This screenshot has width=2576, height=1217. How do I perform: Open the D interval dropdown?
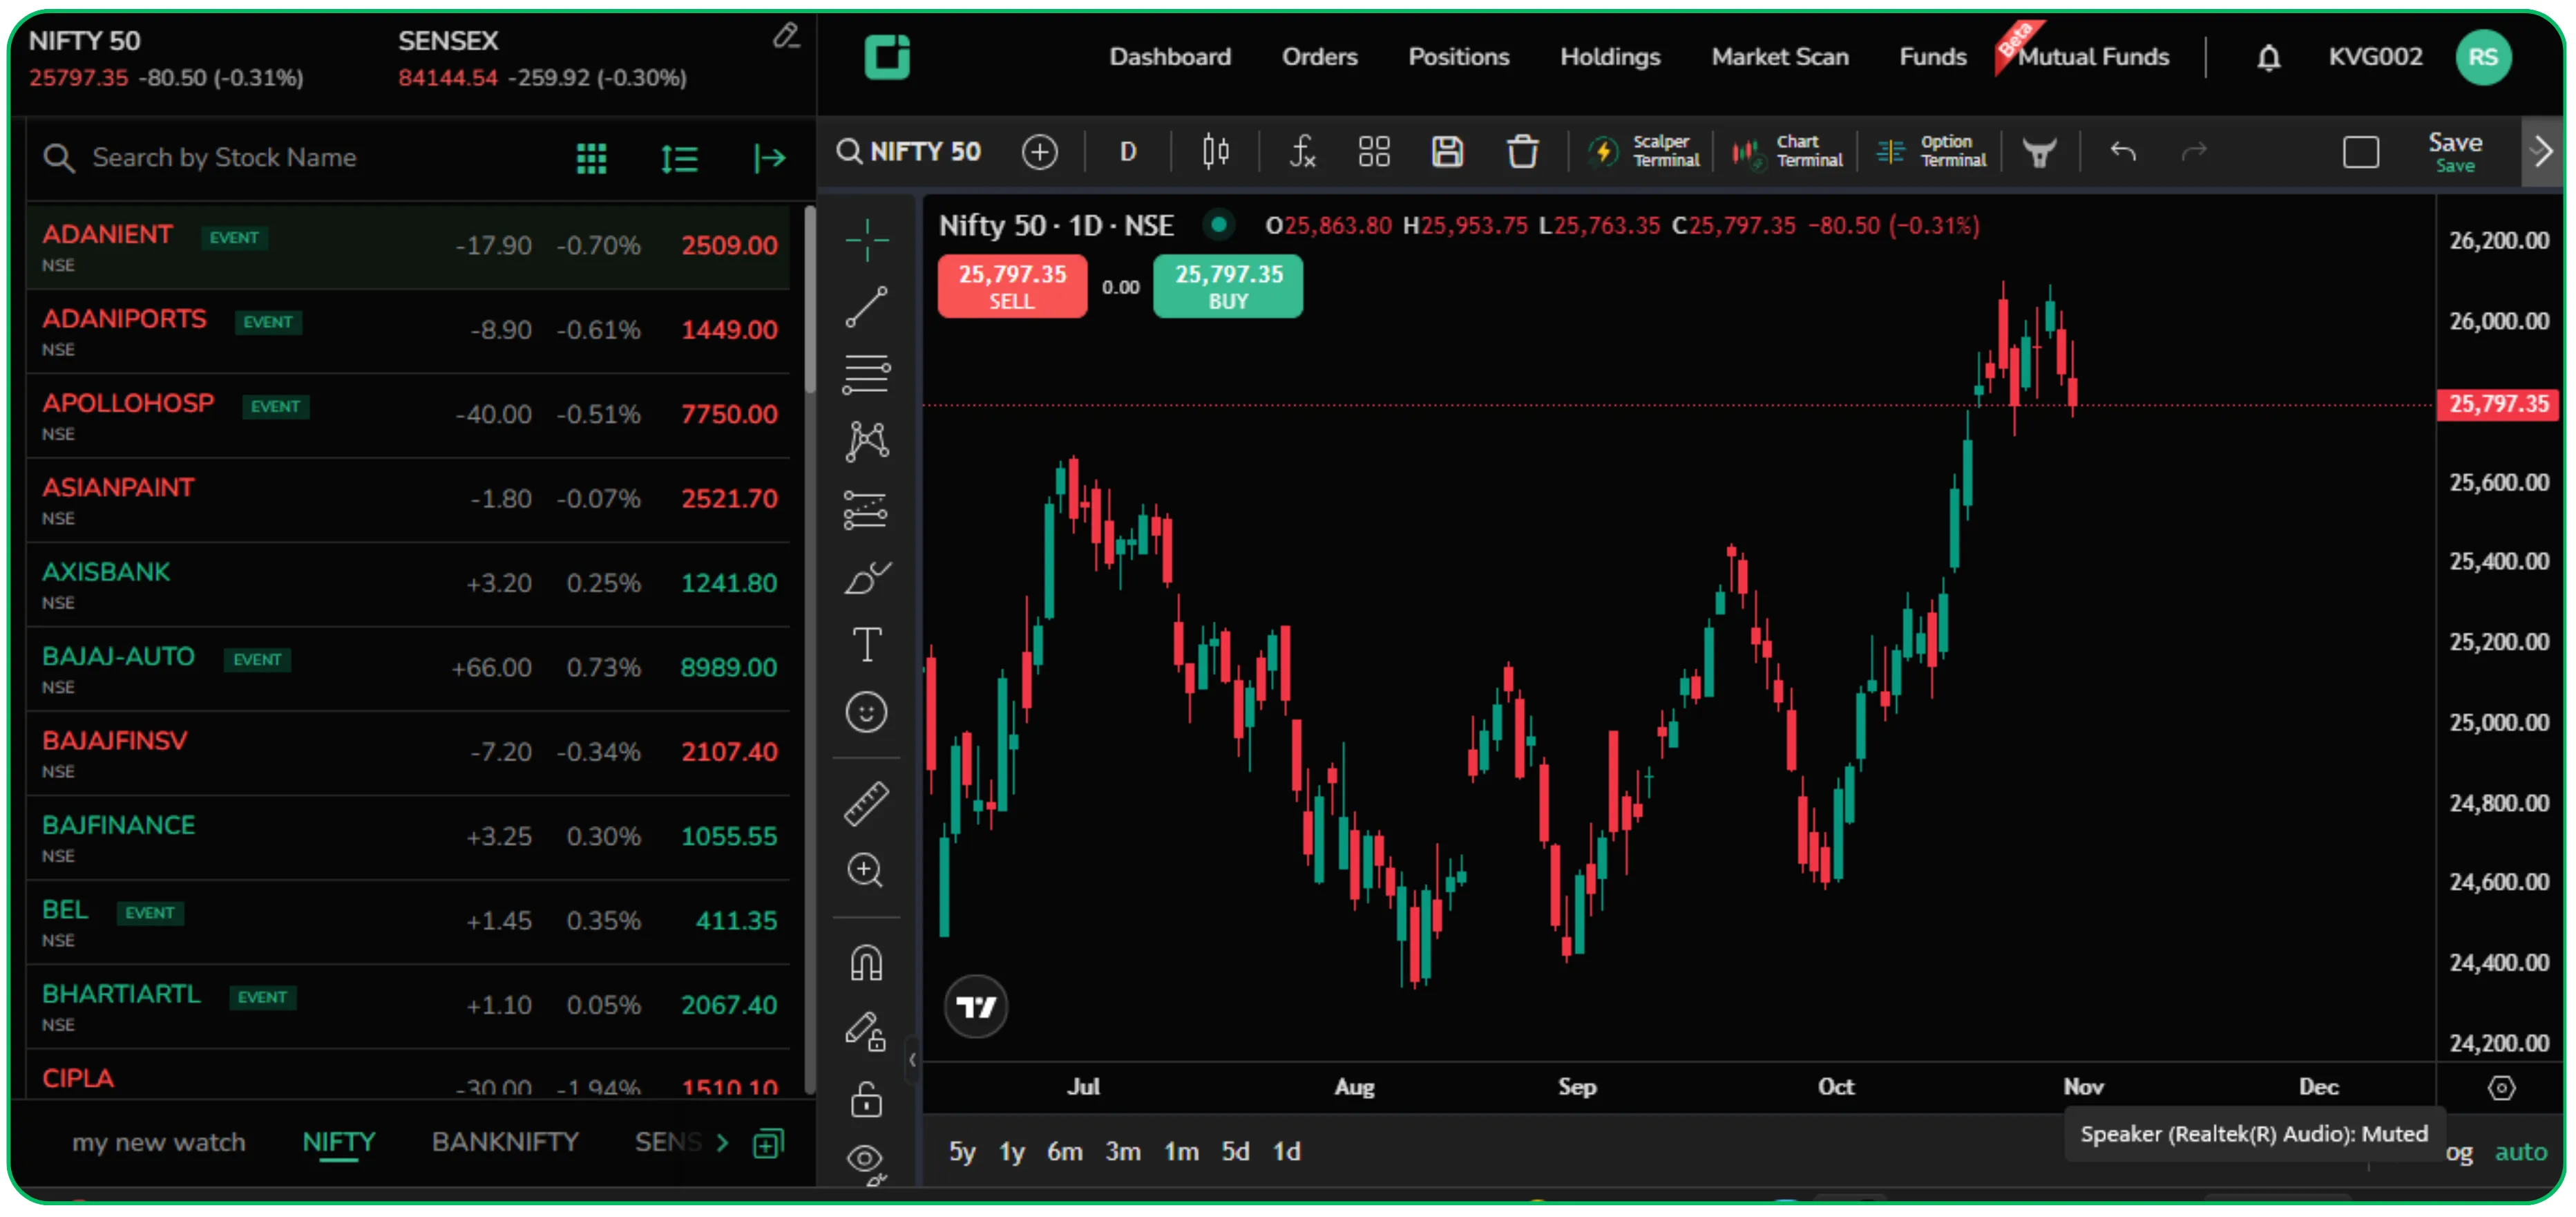point(1127,151)
